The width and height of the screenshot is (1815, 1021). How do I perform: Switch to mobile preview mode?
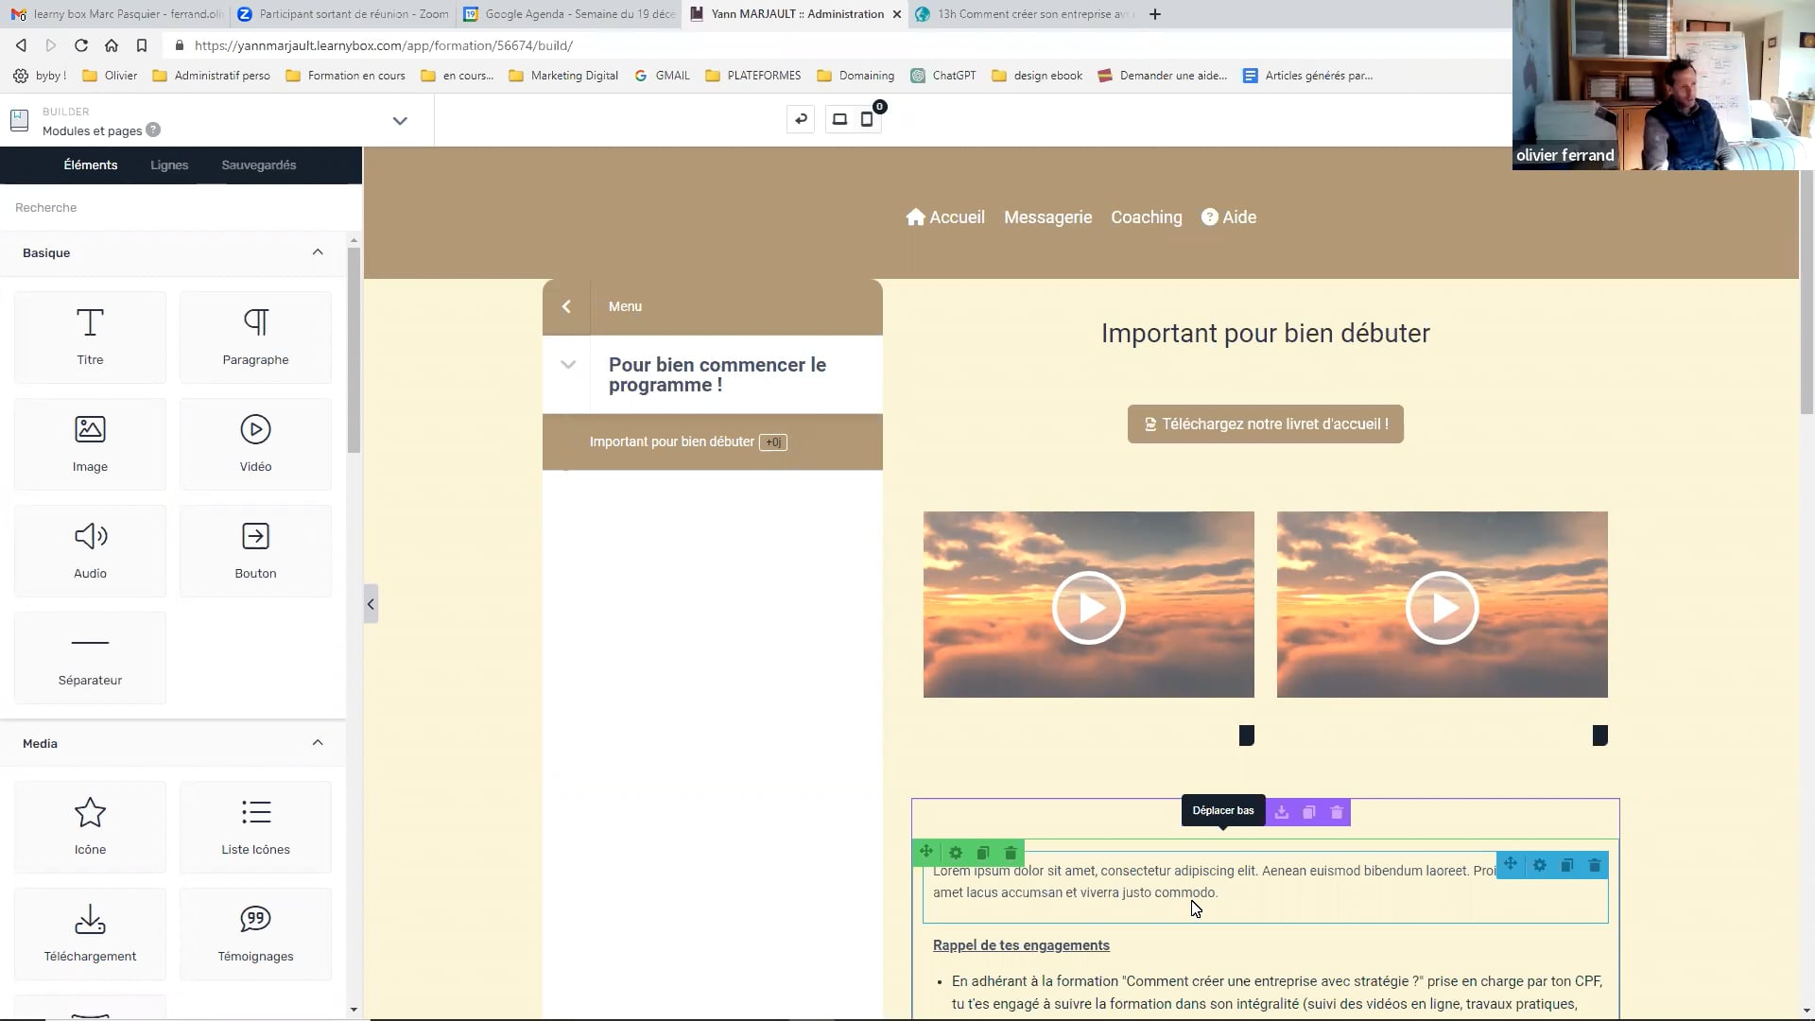pyautogui.click(x=867, y=119)
